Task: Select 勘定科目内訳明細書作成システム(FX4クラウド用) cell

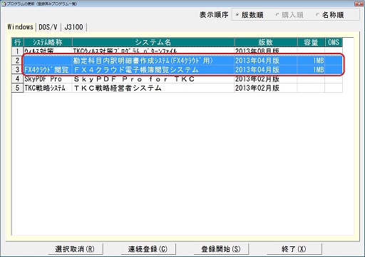Action: (x=153, y=60)
